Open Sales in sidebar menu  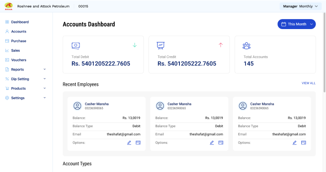(15, 51)
